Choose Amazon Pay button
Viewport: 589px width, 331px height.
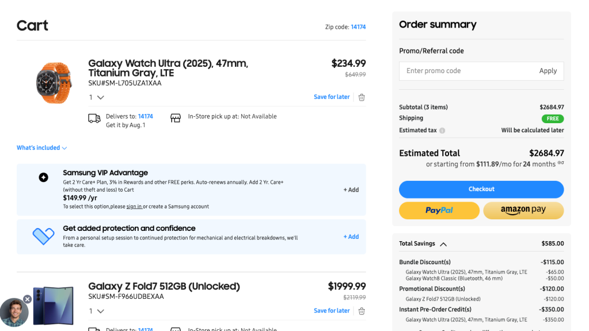[523, 211]
